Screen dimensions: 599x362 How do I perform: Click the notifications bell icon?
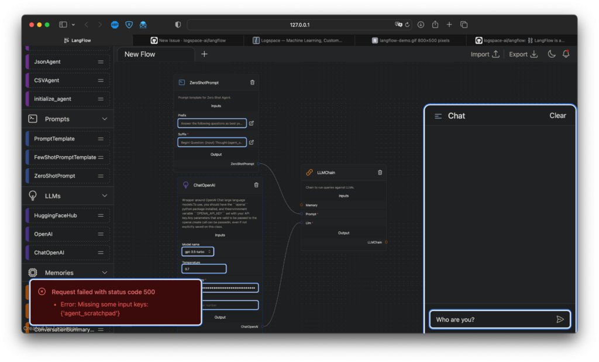point(566,54)
